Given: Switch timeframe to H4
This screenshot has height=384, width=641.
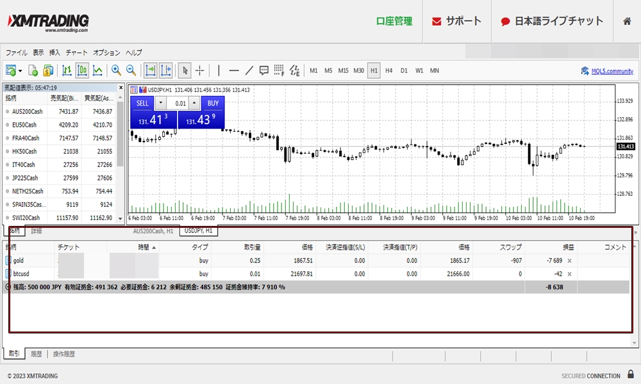Looking at the screenshot, I should tap(388, 70).
